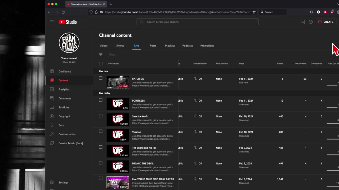
Task: Open the YouTube Studio hamburger menu
Action: pos(52,22)
